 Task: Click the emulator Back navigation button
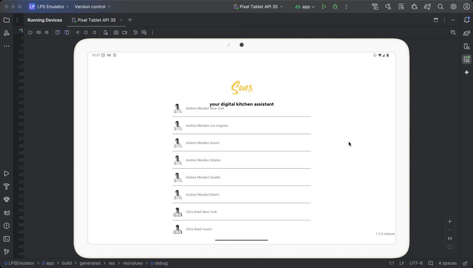pyautogui.click(x=77, y=32)
